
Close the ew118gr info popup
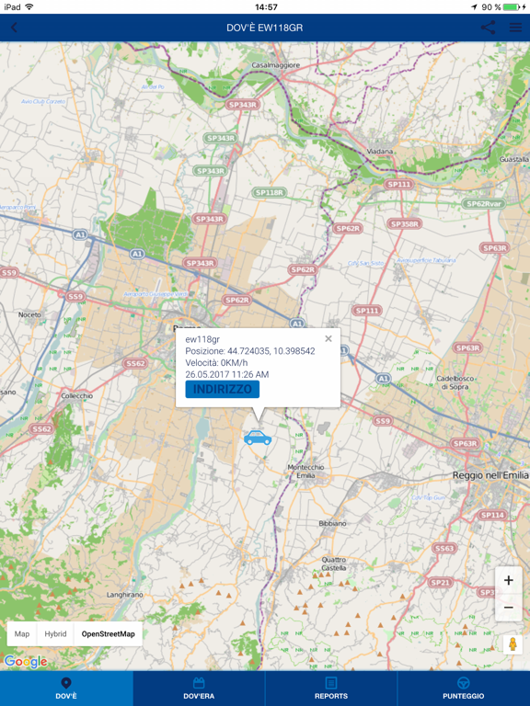coord(328,338)
